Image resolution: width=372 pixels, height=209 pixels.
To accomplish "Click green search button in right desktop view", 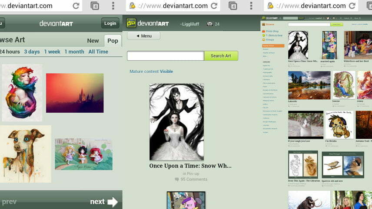I will (x=337, y=24).
